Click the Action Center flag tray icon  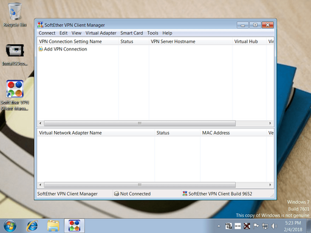pyautogui.click(x=256, y=226)
